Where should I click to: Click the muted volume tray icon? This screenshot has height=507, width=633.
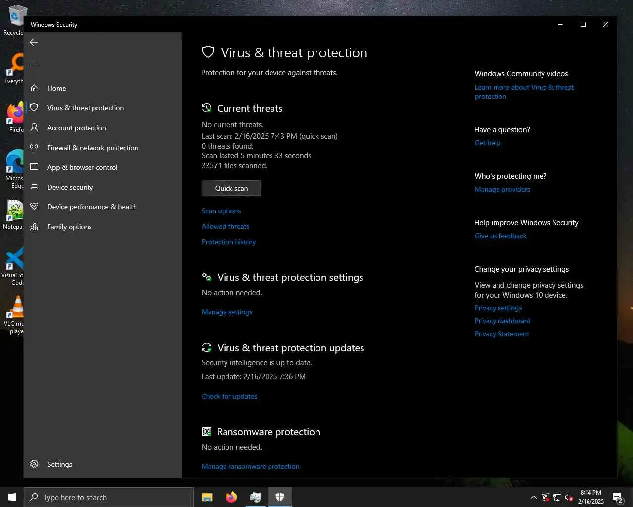tap(569, 497)
